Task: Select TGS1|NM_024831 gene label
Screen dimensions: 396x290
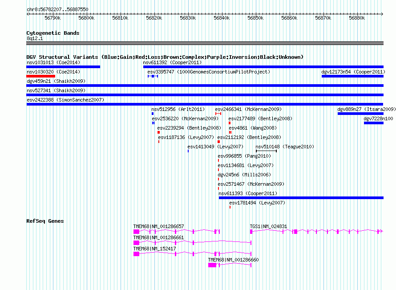Action: 268,226
